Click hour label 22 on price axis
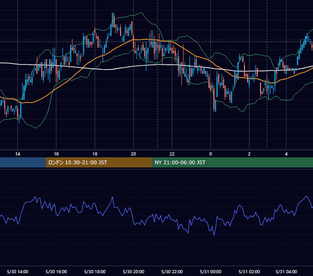The height and width of the screenshot is (276, 313). pyautogui.click(x=172, y=154)
